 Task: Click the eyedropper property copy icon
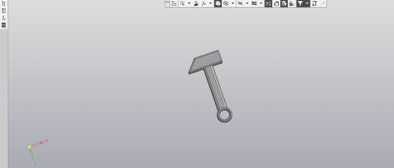click(322, 3)
